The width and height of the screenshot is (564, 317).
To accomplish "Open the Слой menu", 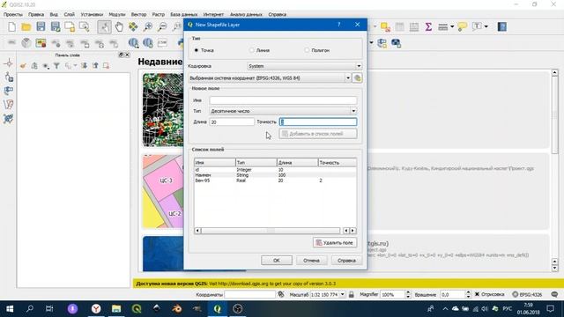I will (x=69, y=14).
